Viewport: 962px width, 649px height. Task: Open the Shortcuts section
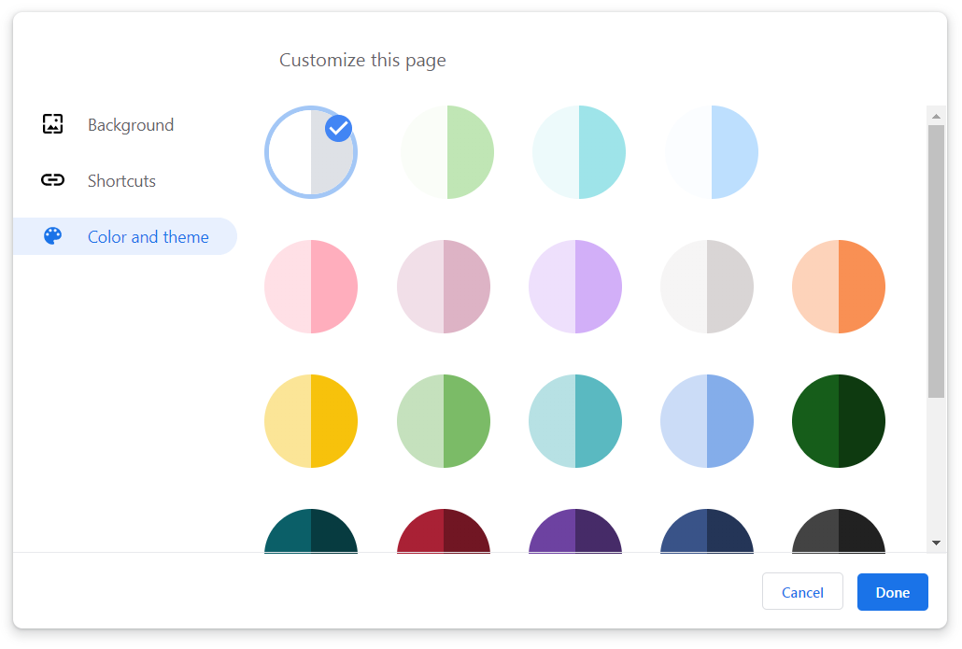(x=121, y=181)
